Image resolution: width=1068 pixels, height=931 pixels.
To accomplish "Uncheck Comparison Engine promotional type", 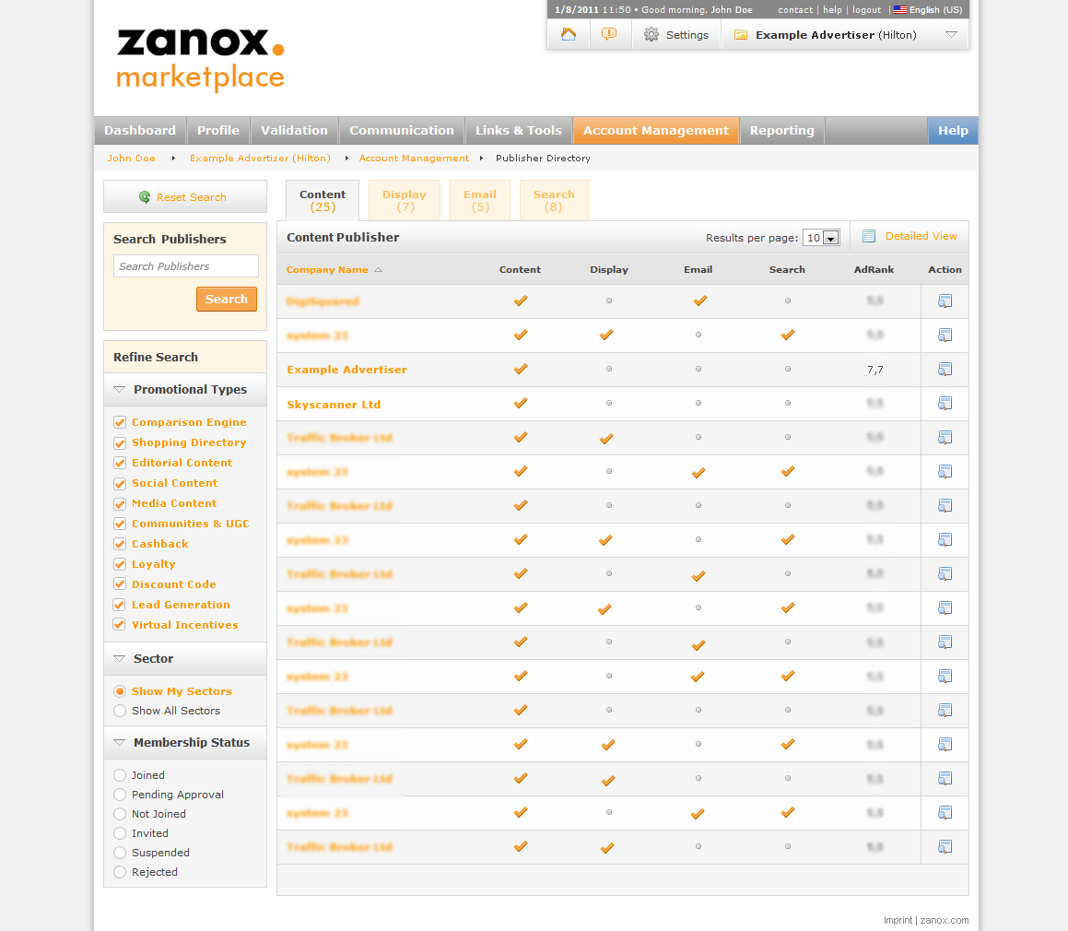I will click(x=120, y=422).
